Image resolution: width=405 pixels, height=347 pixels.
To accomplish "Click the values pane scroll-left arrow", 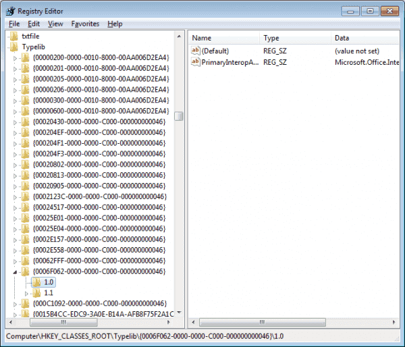I will [194, 322].
